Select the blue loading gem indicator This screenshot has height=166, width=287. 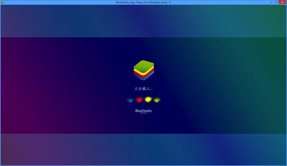click(x=130, y=100)
